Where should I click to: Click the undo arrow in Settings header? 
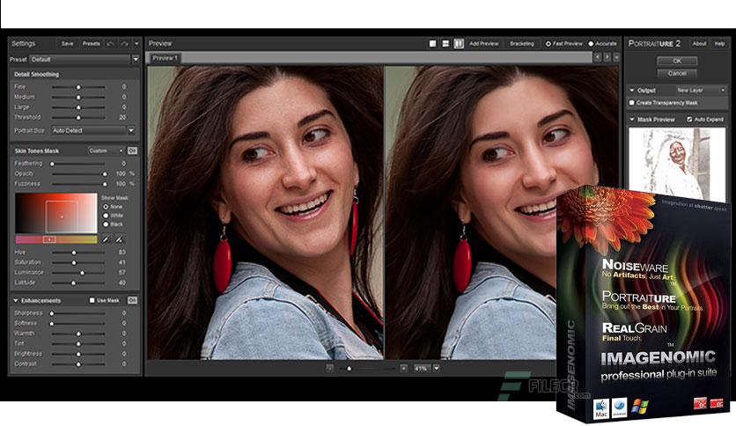(x=111, y=43)
